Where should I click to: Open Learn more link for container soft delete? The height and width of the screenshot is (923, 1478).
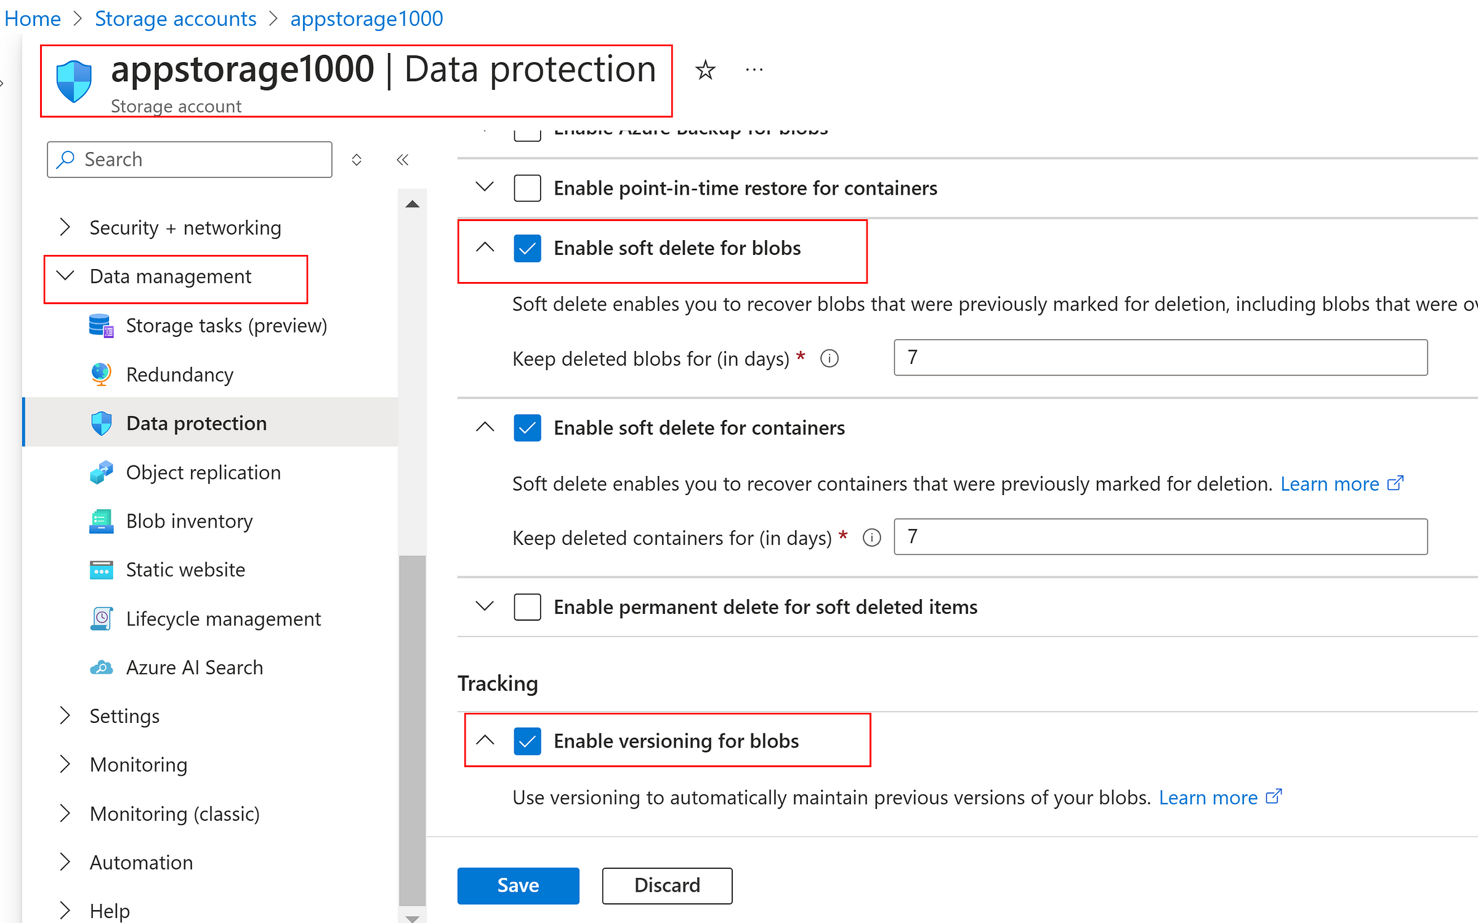coord(1330,484)
